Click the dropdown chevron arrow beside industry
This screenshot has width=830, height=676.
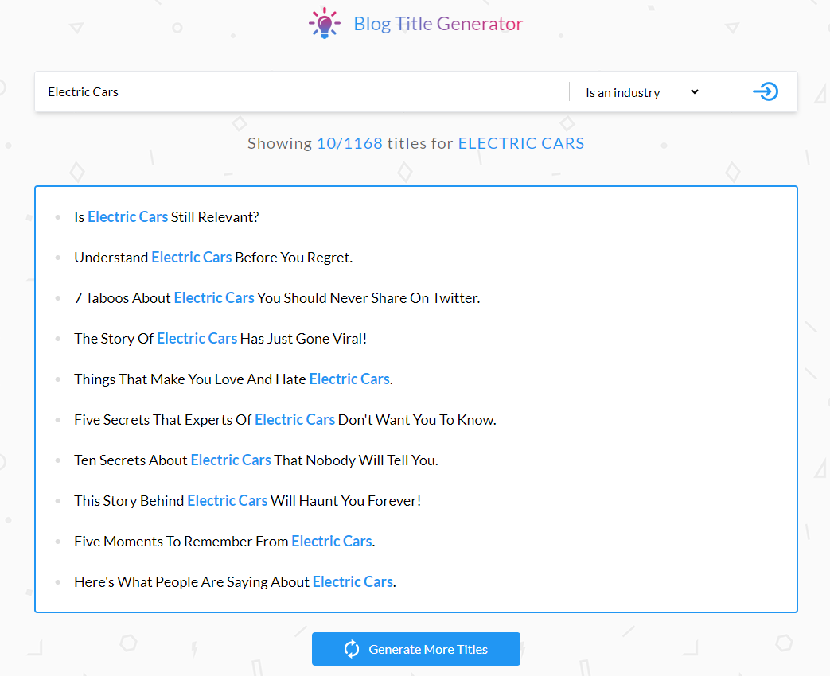pos(694,91)
